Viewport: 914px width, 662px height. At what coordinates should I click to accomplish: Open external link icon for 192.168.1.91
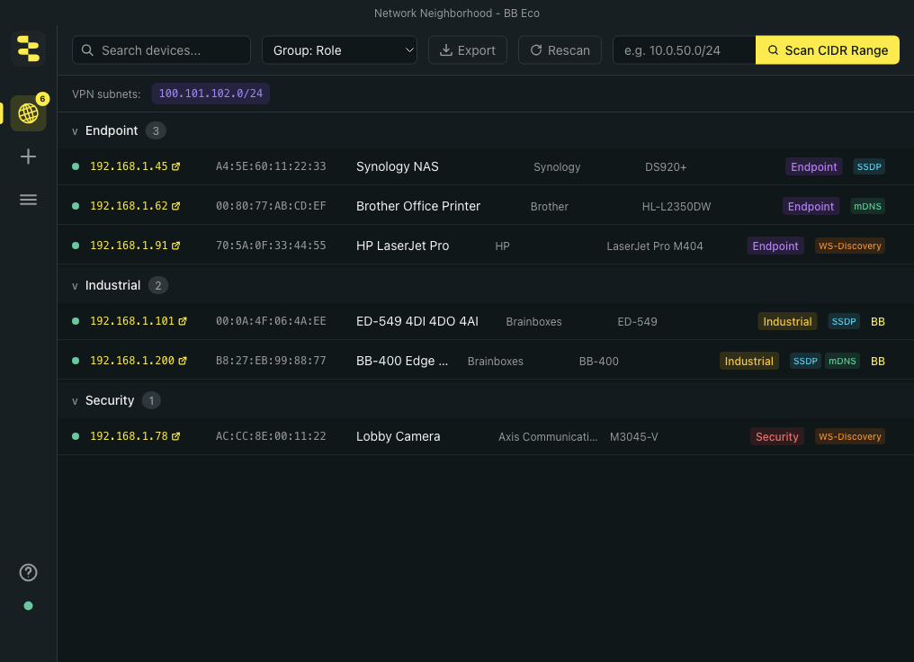[176, 246]
